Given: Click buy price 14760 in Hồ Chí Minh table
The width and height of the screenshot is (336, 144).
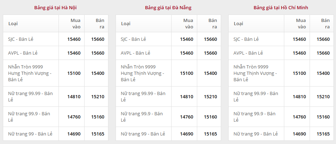Looking at the screenshot, I should pyautogui.click(x=299, y=117).
